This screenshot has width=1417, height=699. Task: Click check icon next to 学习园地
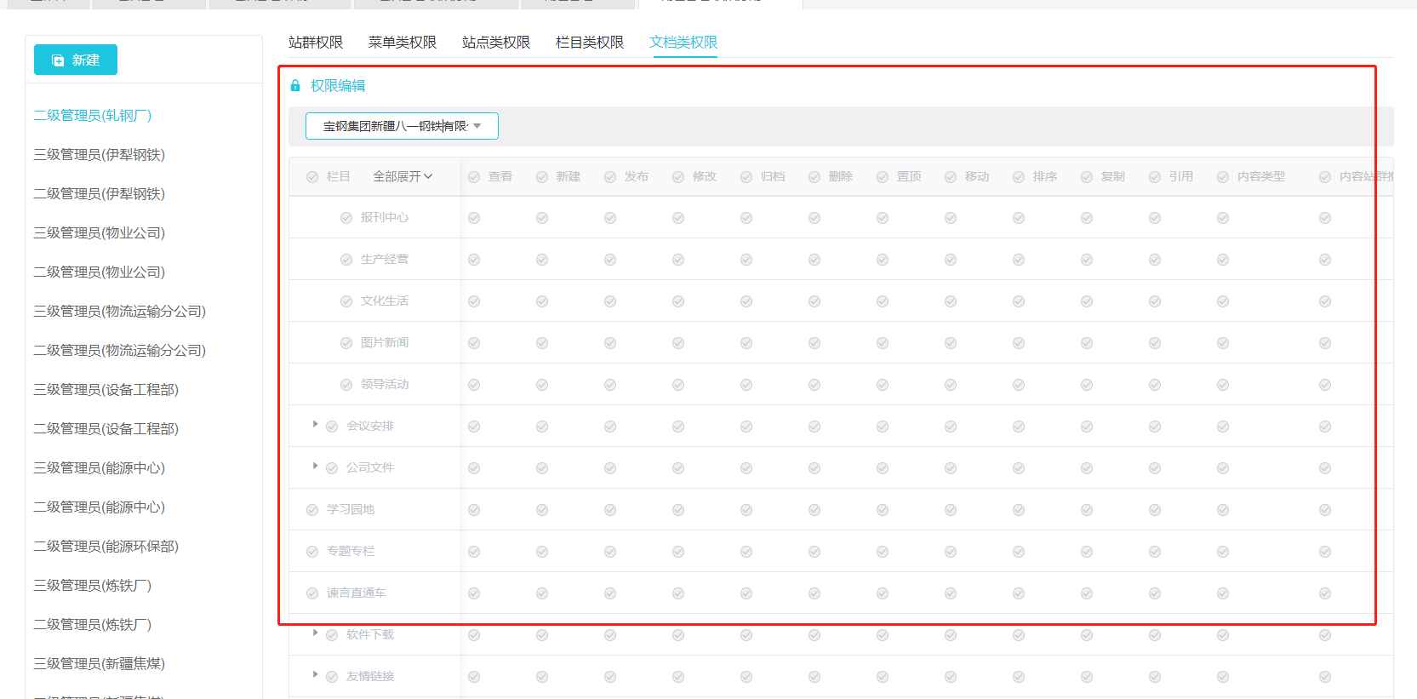(x=312, y=510)
